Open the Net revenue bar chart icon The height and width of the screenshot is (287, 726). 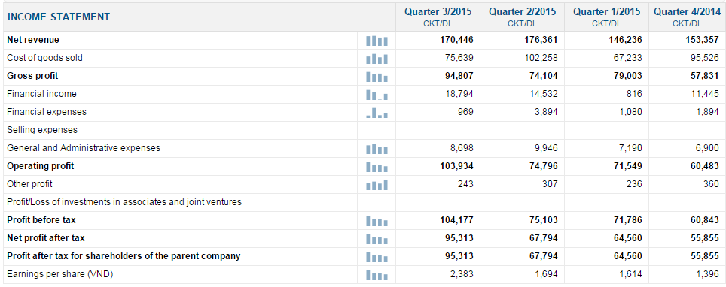[x=377, y=41]
